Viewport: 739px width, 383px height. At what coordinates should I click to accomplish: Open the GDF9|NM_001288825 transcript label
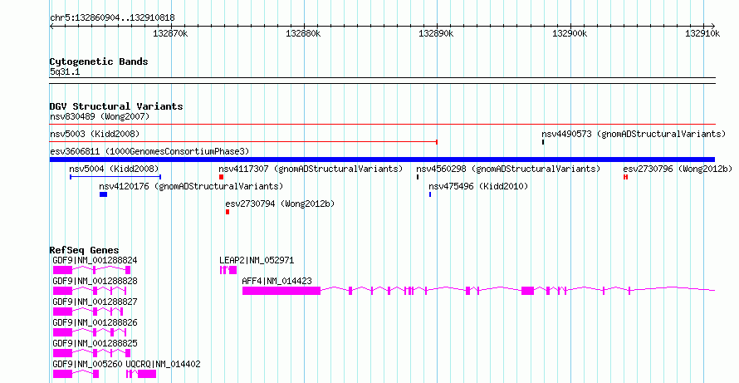[x=95, y=343]
